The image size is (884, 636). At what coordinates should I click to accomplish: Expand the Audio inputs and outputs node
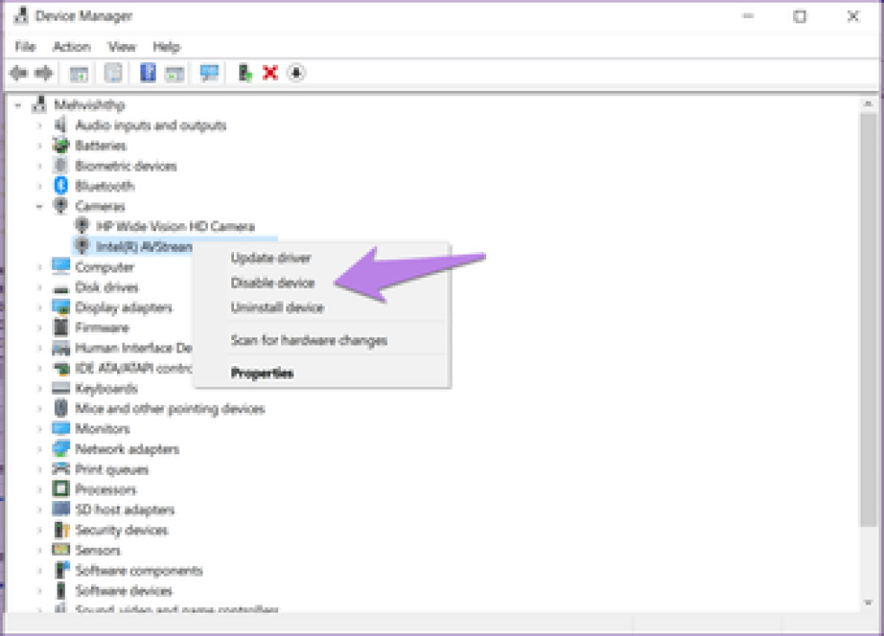tap(40, 126)
